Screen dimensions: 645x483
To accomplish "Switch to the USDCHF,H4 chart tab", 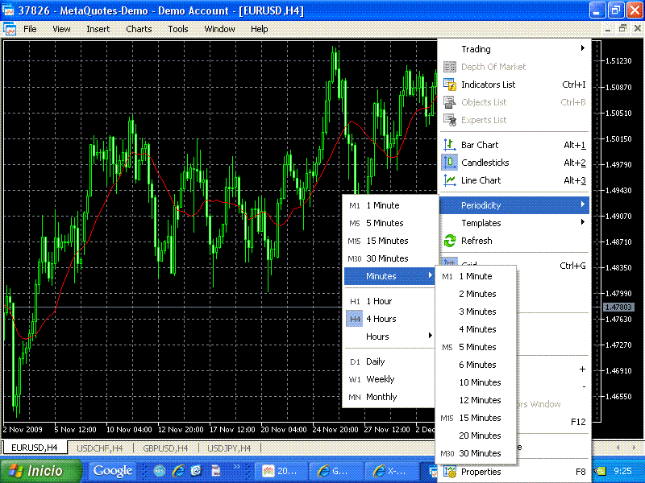I will pos(99,448).
